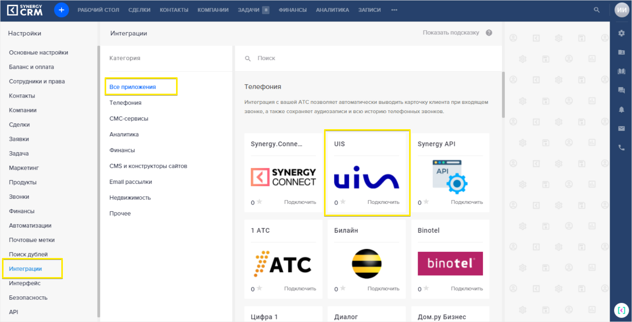Viewport: 632px width, 322px height.
Task: Open the КОНТАКТЫ top menu
Action: 174,10
